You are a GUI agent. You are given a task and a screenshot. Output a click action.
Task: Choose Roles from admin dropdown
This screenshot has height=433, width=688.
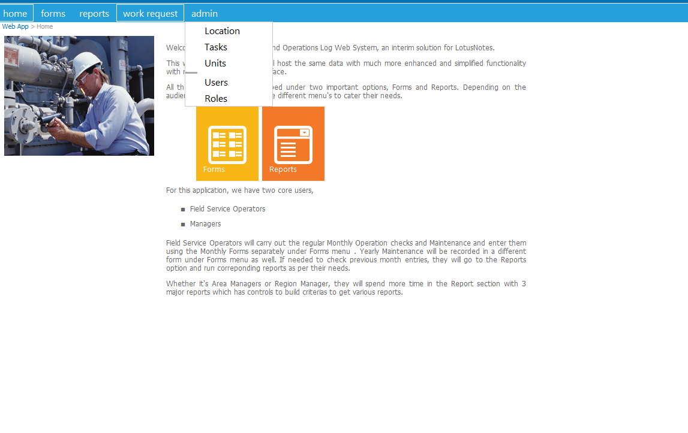(x=216, y=99)
